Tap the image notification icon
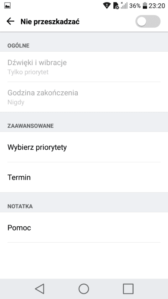Viewport: 168px width, 299px height. click(7, 6)
